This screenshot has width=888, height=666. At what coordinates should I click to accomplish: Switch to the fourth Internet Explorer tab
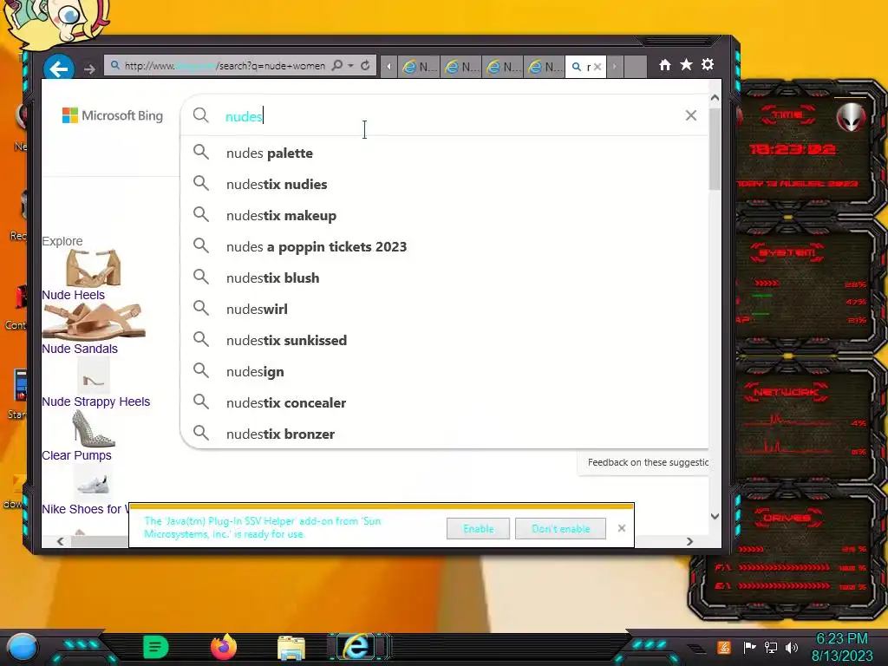click(545, 67)
